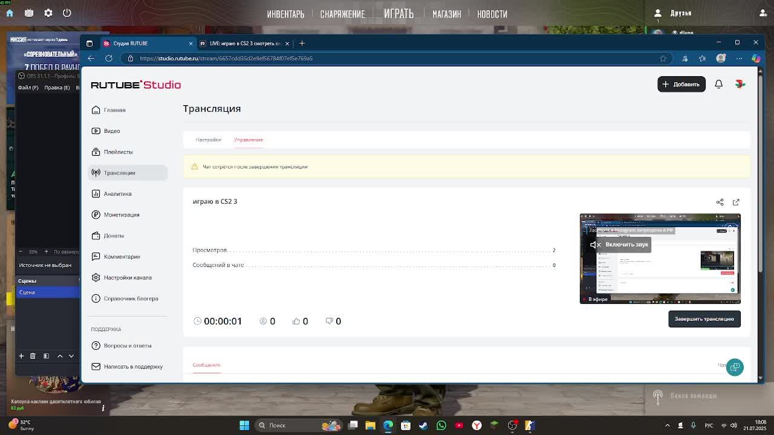
Task: Select Трансляции in the sidebar
Action: 128,173
